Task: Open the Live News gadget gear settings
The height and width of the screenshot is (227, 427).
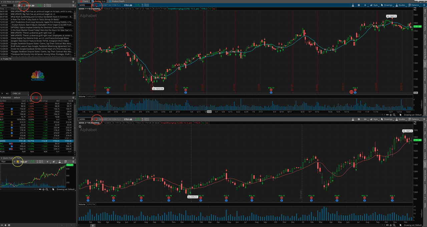Action: tap(19, 5)
